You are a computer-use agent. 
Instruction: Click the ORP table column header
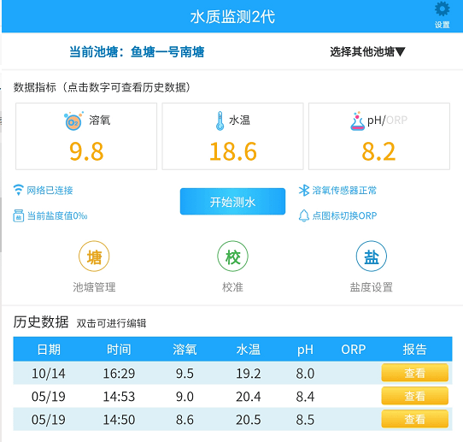point(354,350)
